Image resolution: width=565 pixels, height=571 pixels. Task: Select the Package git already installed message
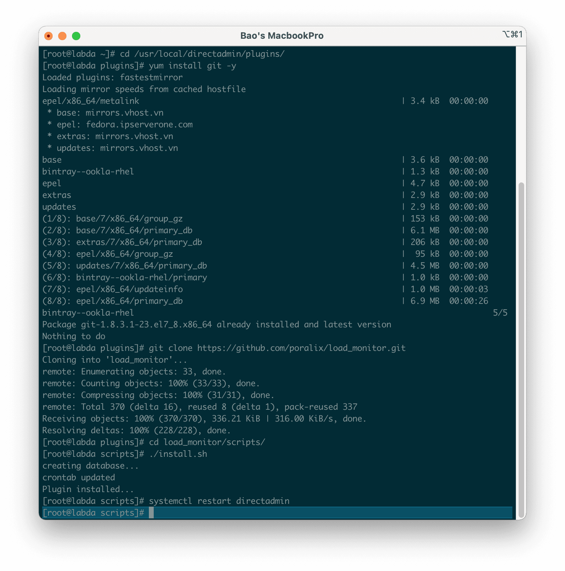217,324
